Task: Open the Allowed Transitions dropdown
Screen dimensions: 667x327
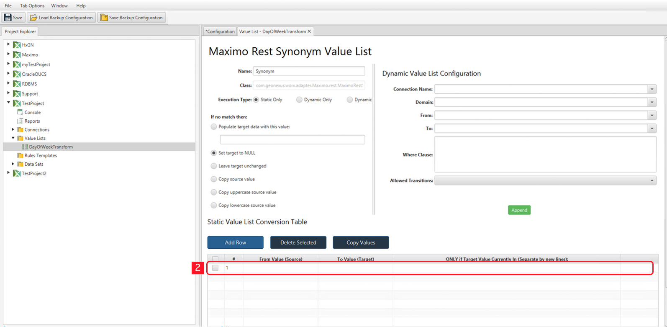Action: [x=652, y=180]
